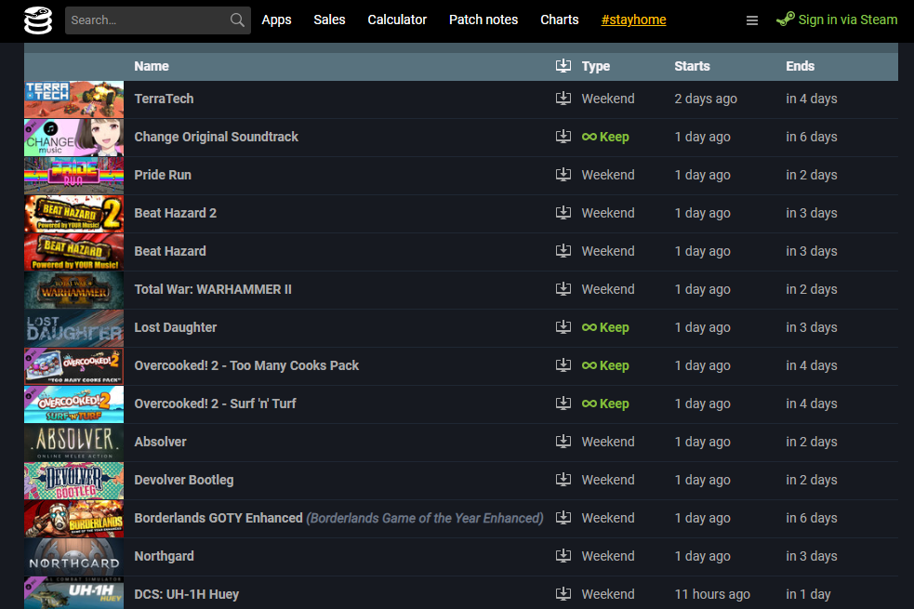
Task: Click the install icon for Lost Daughter
Action: pyautogui.click(x=563, y=327)
